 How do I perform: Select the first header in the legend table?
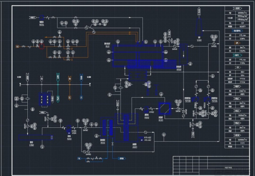click(237, 8)
